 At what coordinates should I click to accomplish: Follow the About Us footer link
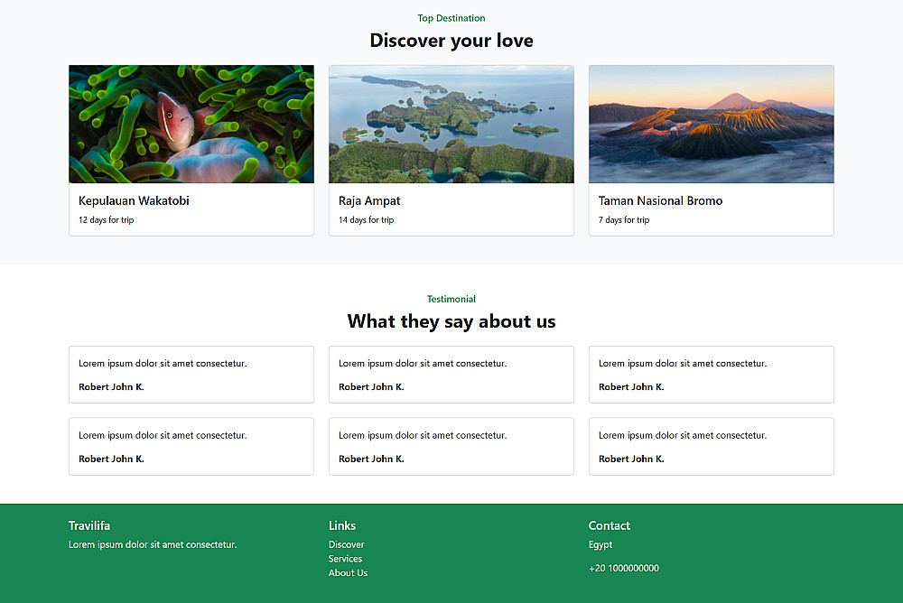click(x=348, y=572)
